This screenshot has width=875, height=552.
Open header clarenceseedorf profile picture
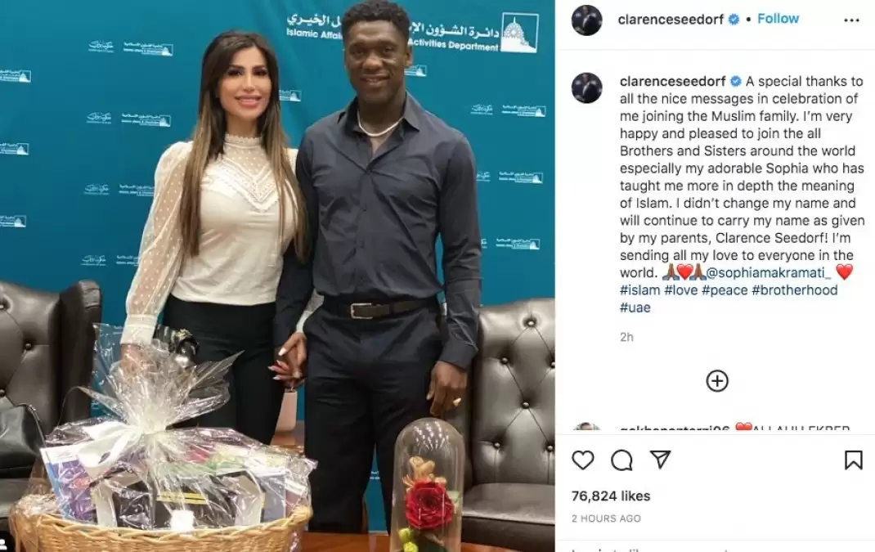587,20
